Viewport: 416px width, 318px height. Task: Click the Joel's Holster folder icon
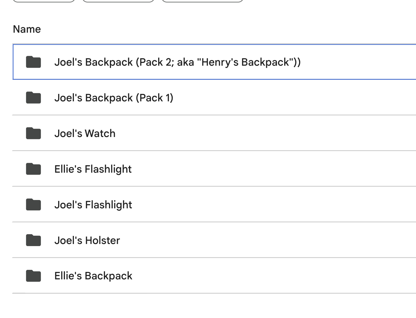(33, 240)
